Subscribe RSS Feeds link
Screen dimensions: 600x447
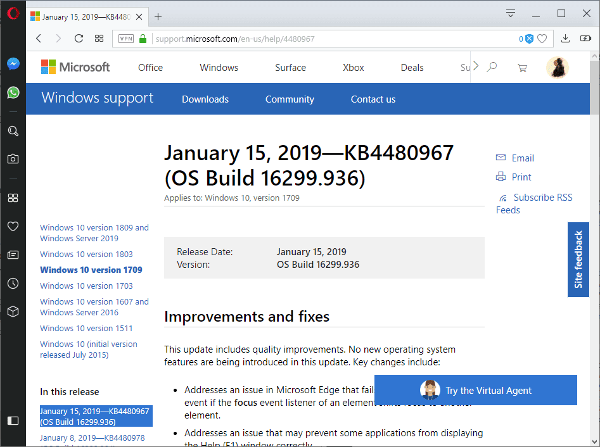coord(535,203)
